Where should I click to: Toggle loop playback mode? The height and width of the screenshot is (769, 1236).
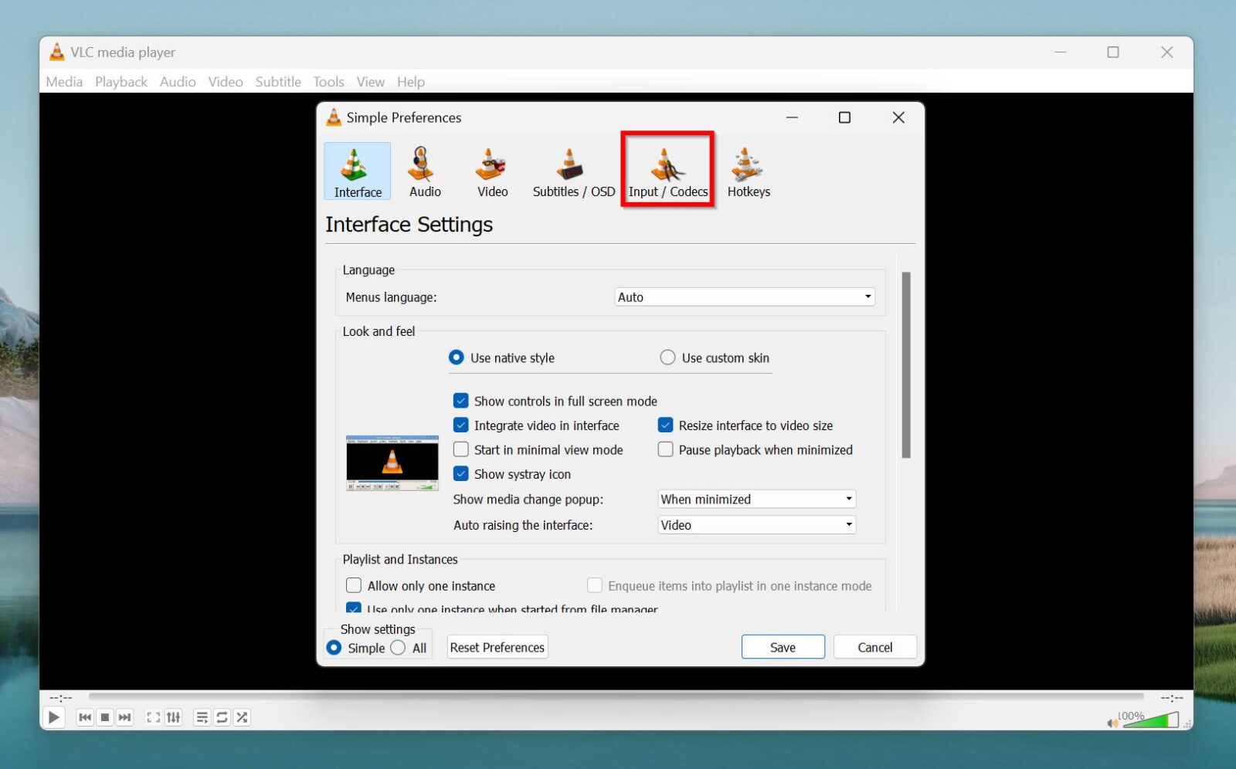222,716
